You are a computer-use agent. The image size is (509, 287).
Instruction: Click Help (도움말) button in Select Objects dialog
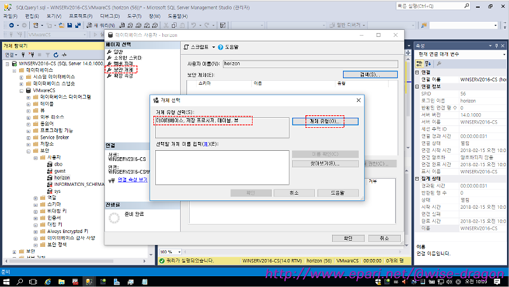click(x=338, y=193)
